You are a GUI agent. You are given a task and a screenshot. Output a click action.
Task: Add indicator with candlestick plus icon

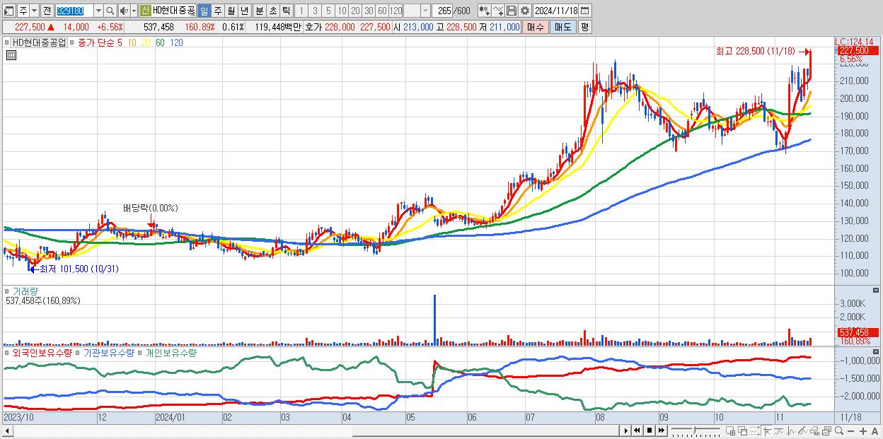[x=485, y=11]
